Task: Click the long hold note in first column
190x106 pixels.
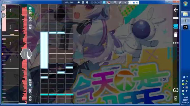Action: [44, 50]
